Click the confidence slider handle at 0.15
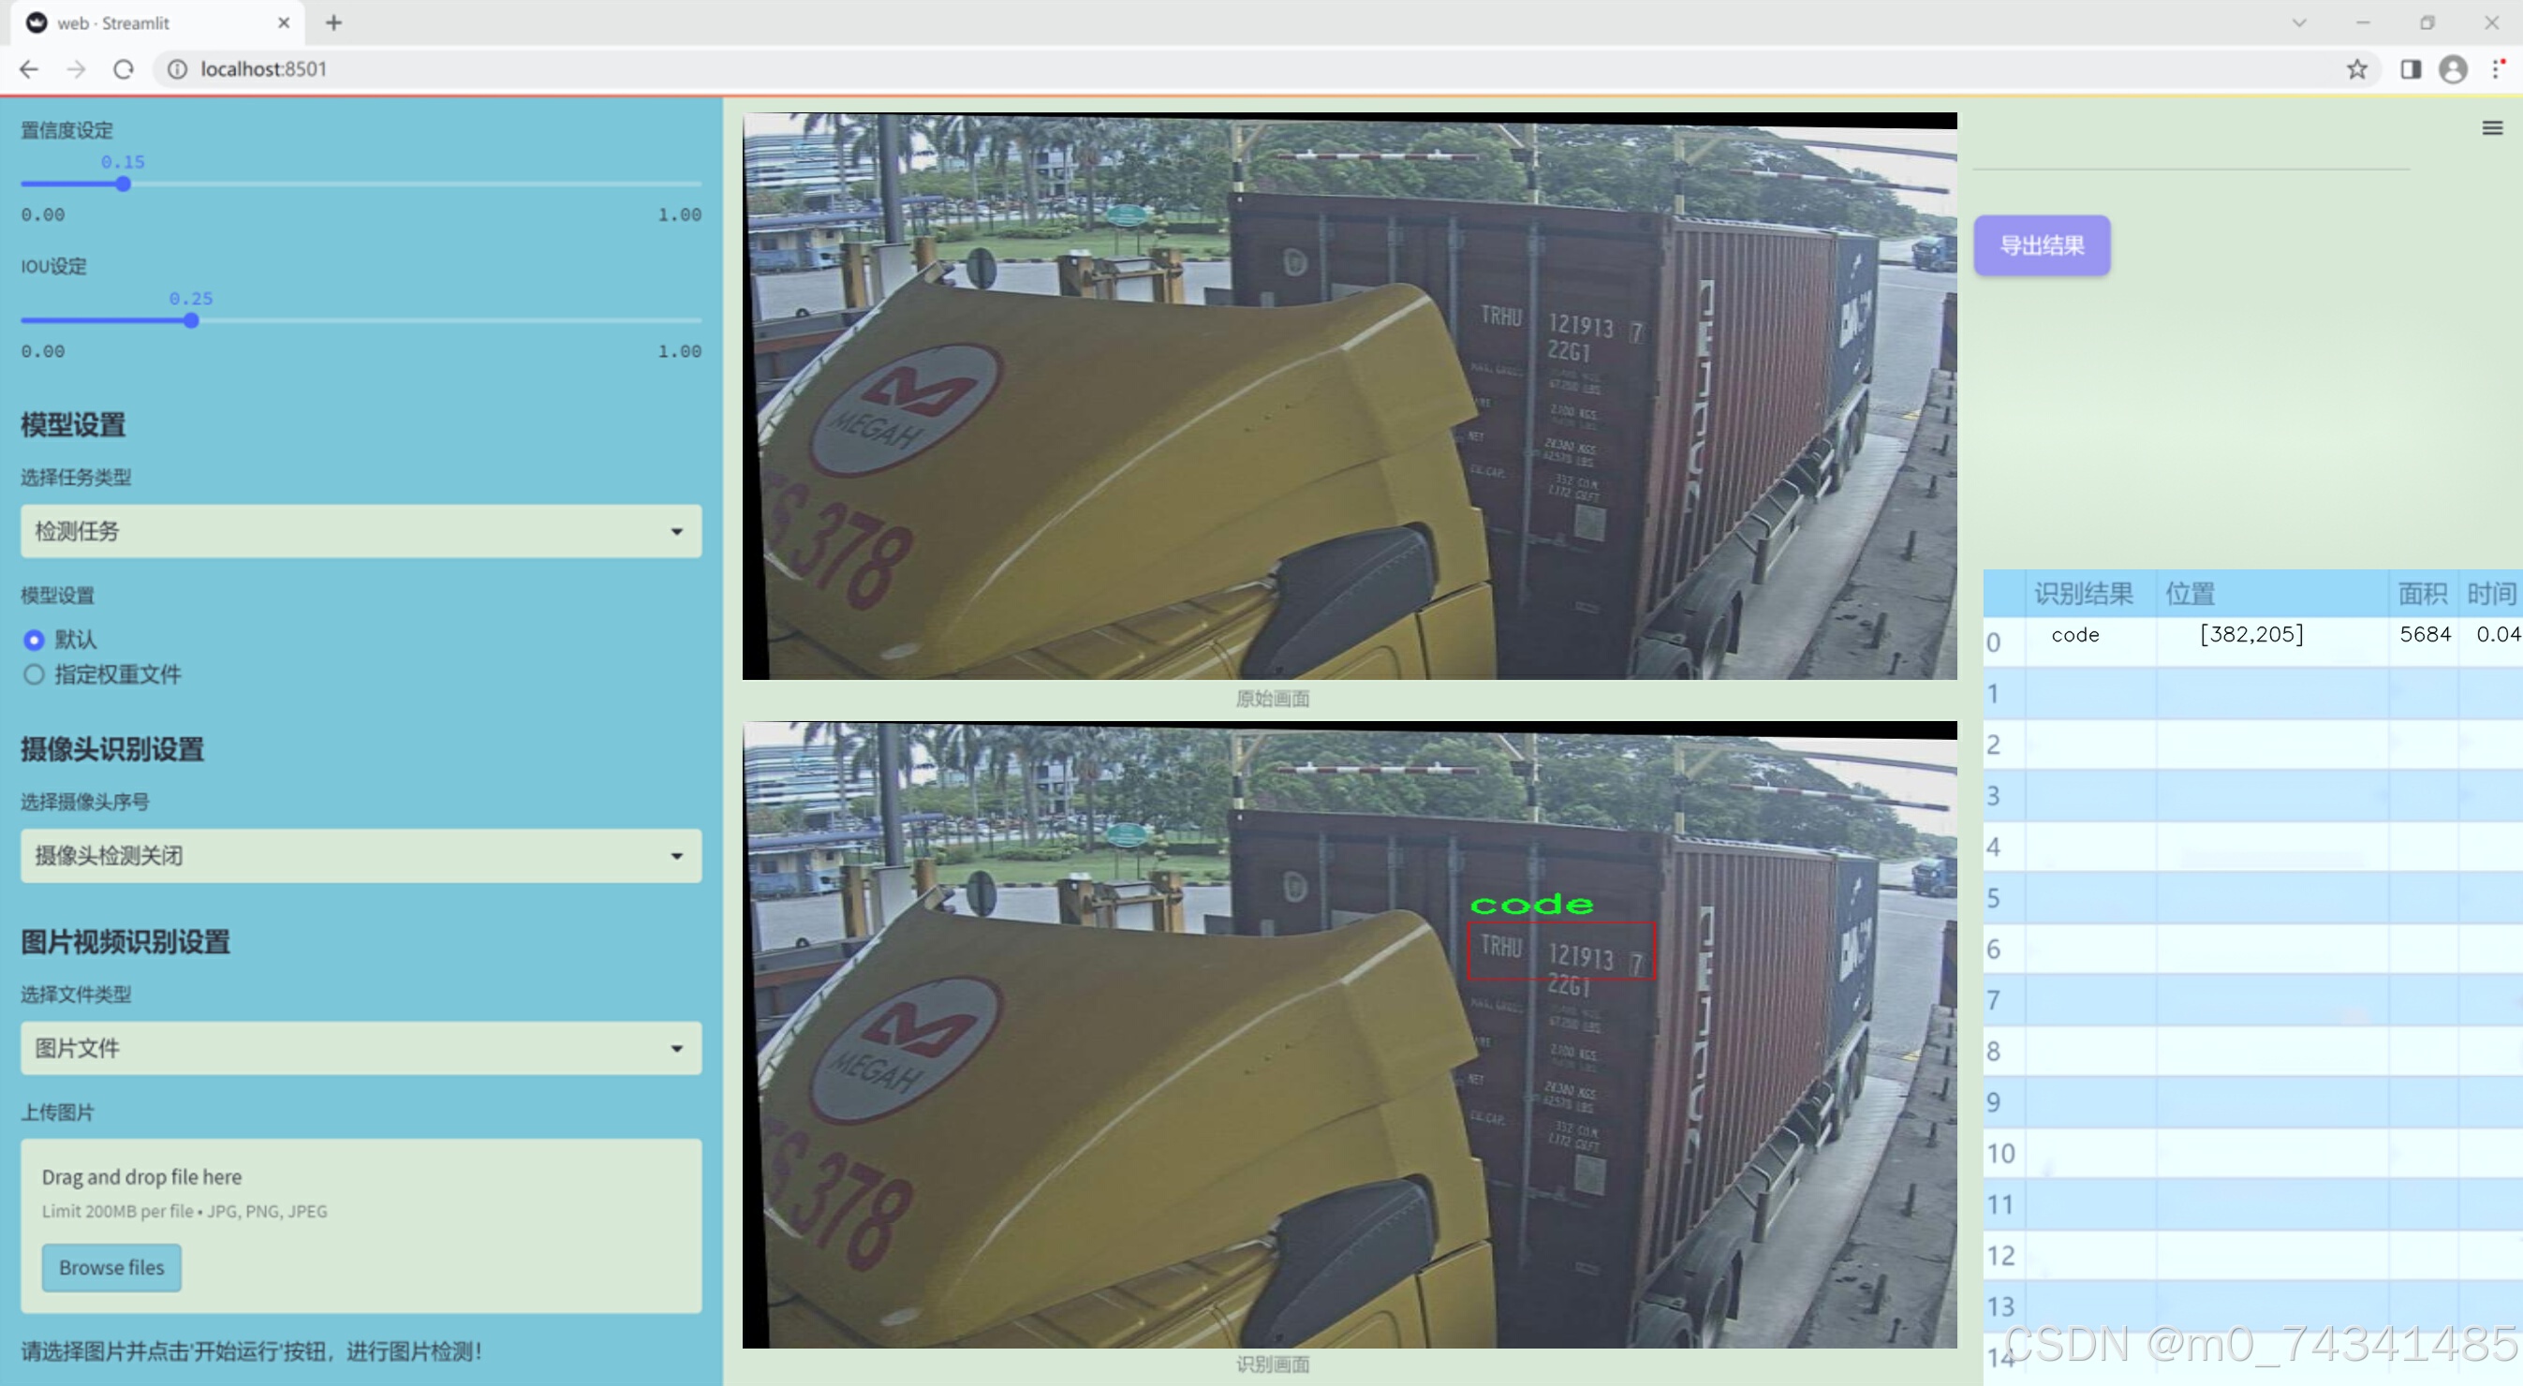The image size is (2523, 1386). click(x=124, y=184)
